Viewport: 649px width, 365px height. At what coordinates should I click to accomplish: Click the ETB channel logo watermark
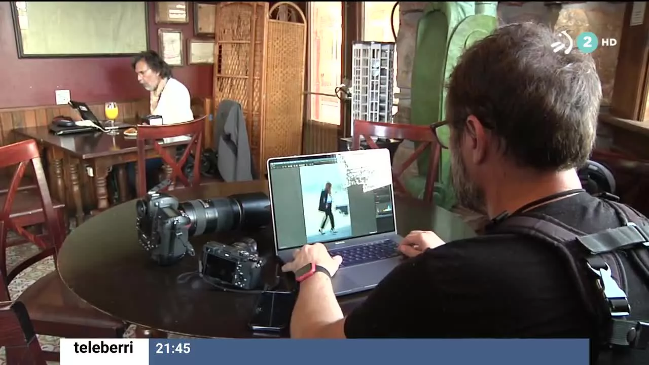pyautogui.click(x=562, y=43)
